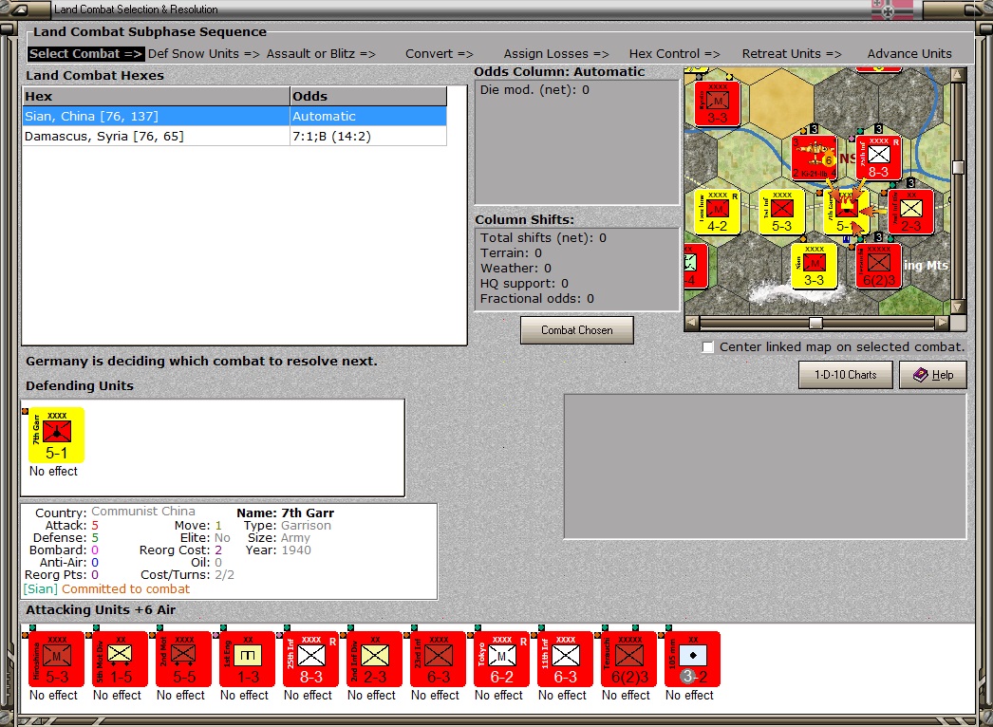Viewport: 993px width, 727px height.
Task: Select the Hiroshima 5-3 attacking unit
Action: pos(56,659)
